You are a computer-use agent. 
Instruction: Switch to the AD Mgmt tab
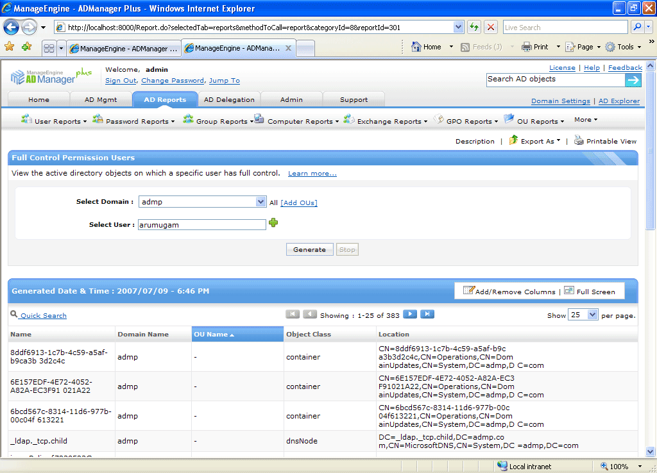(101, 99)
